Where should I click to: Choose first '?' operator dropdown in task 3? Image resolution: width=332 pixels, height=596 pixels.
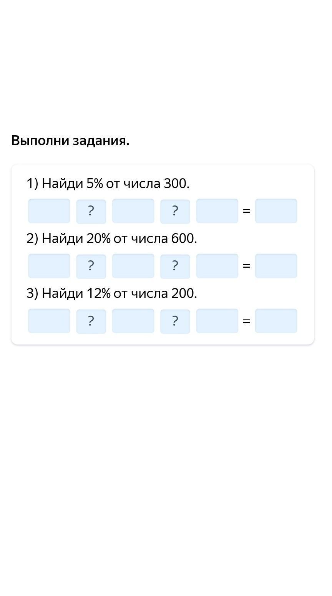pos(91,321)
